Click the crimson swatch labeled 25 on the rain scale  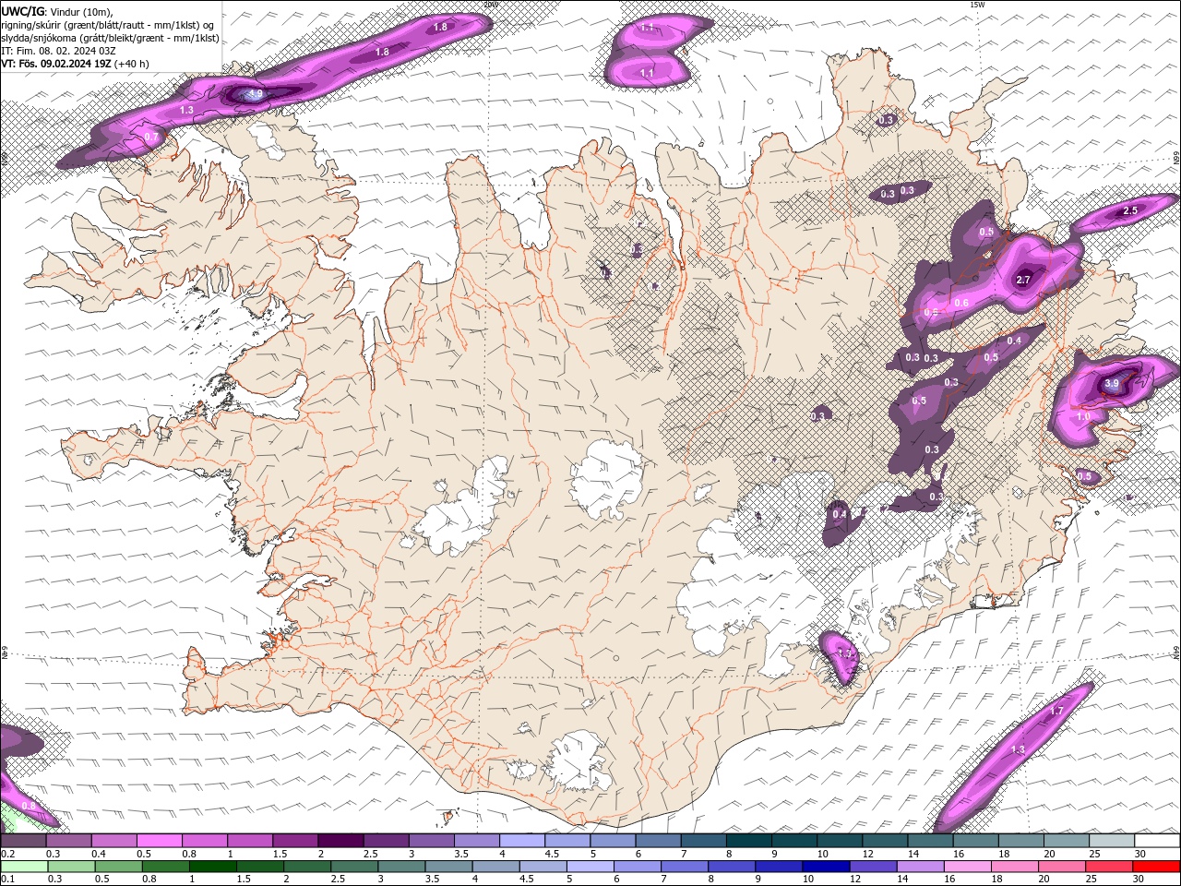point(1108,866)
